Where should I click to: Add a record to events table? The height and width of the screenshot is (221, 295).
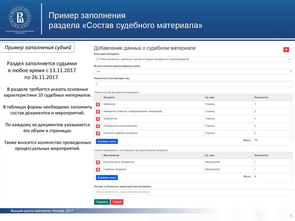tap(107, 177)
